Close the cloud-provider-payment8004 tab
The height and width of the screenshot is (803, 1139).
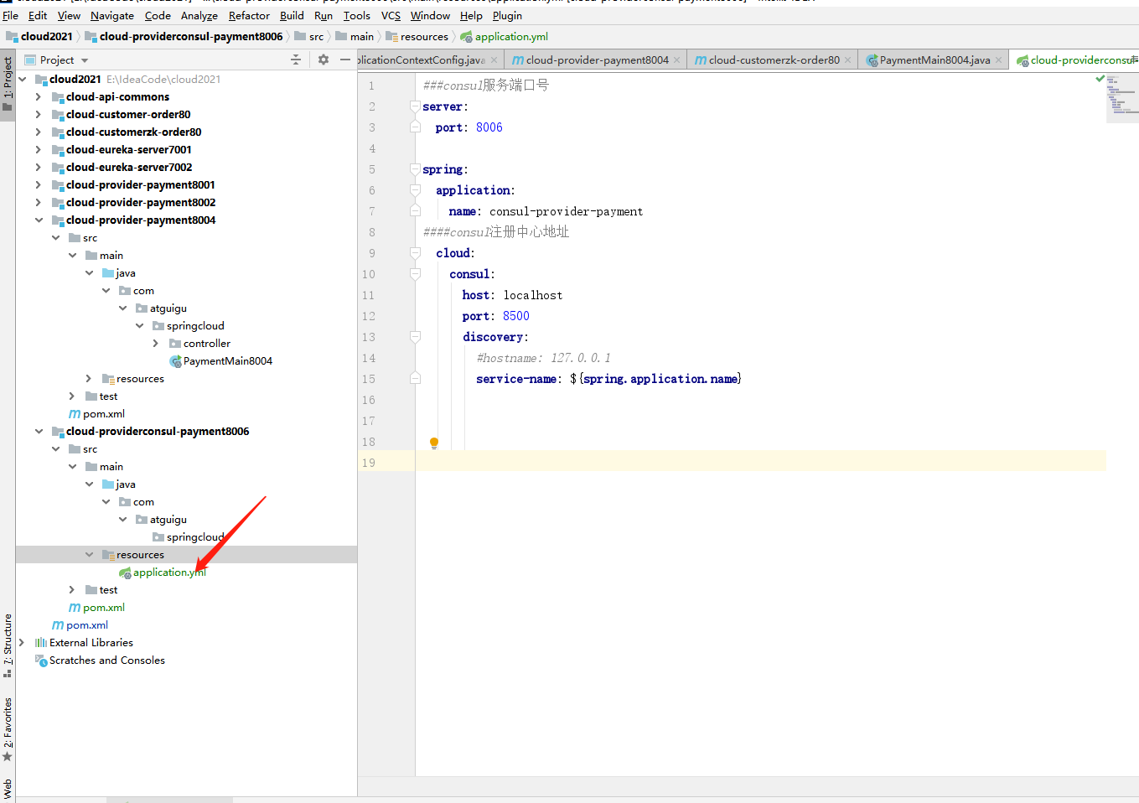[677, 60]
